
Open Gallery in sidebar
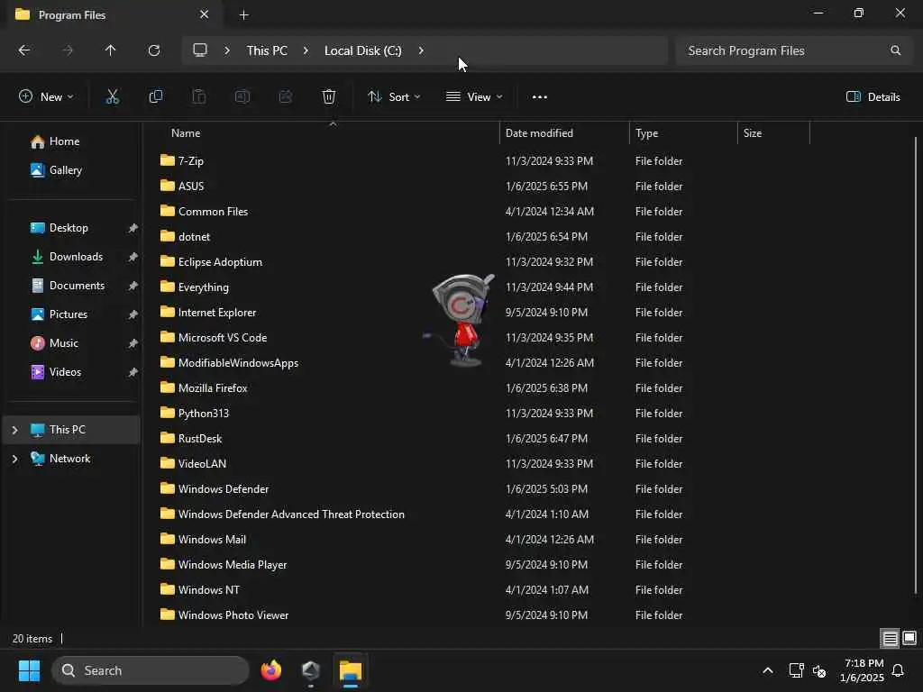(x=65, y=170)
